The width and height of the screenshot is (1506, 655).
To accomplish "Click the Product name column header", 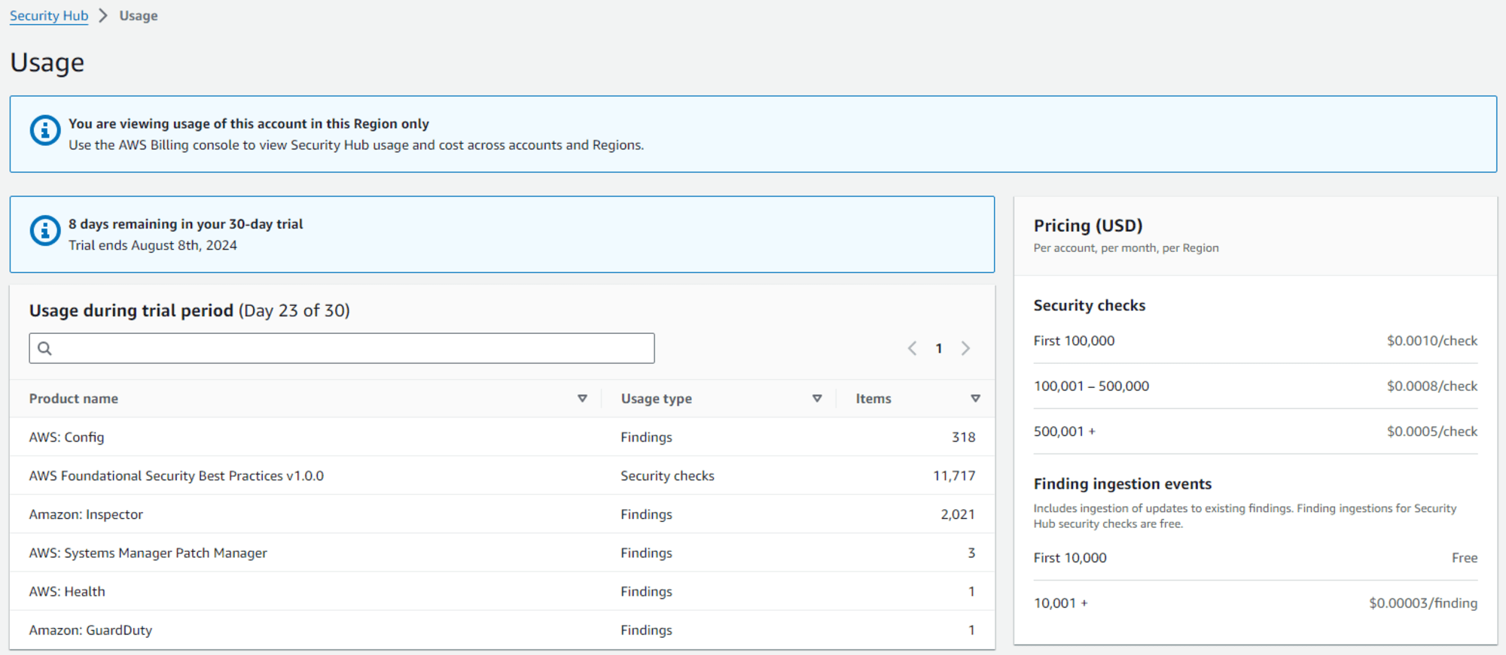I will [x=74, y=399].
